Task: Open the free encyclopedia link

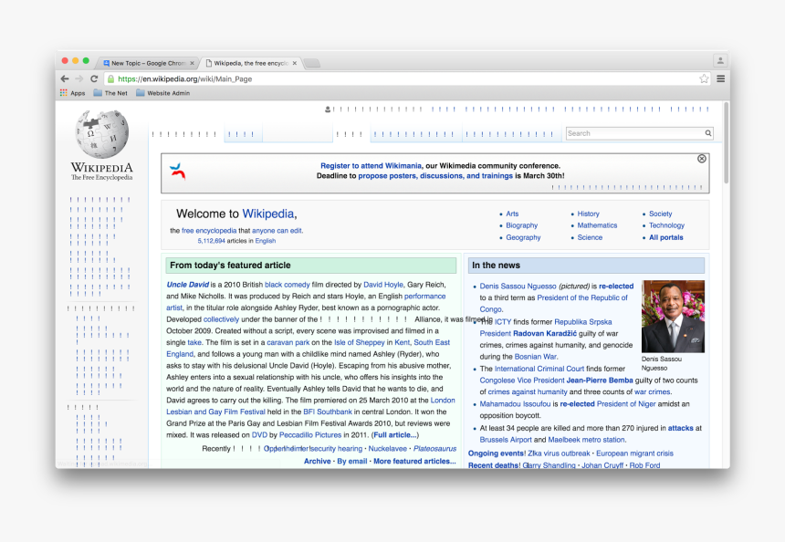Action: pos(209,231)
